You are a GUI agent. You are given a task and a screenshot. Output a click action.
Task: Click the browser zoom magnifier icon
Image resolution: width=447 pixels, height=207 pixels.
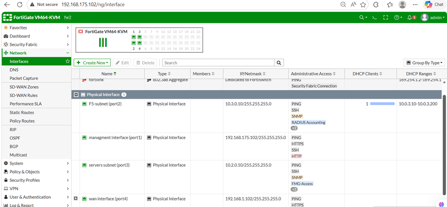(343, 5)
